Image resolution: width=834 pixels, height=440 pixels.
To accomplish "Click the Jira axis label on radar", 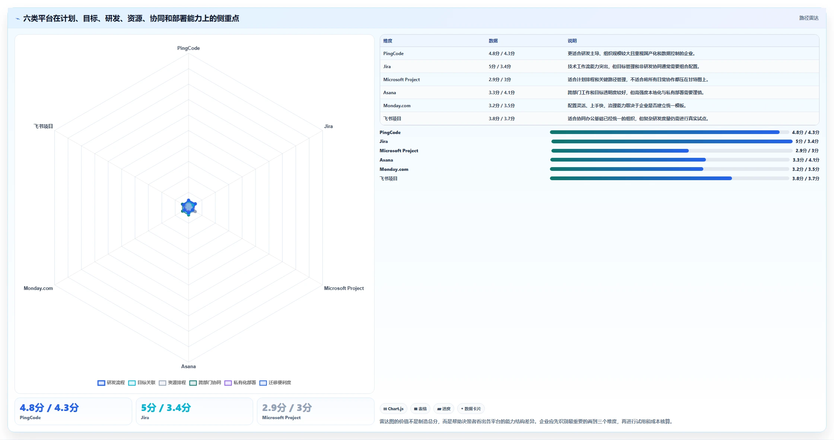I will coord(328,126).
